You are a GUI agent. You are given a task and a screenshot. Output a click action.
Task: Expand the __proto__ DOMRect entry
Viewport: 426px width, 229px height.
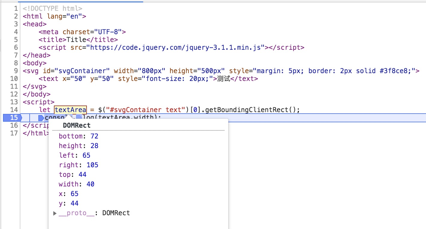point(55,213)
